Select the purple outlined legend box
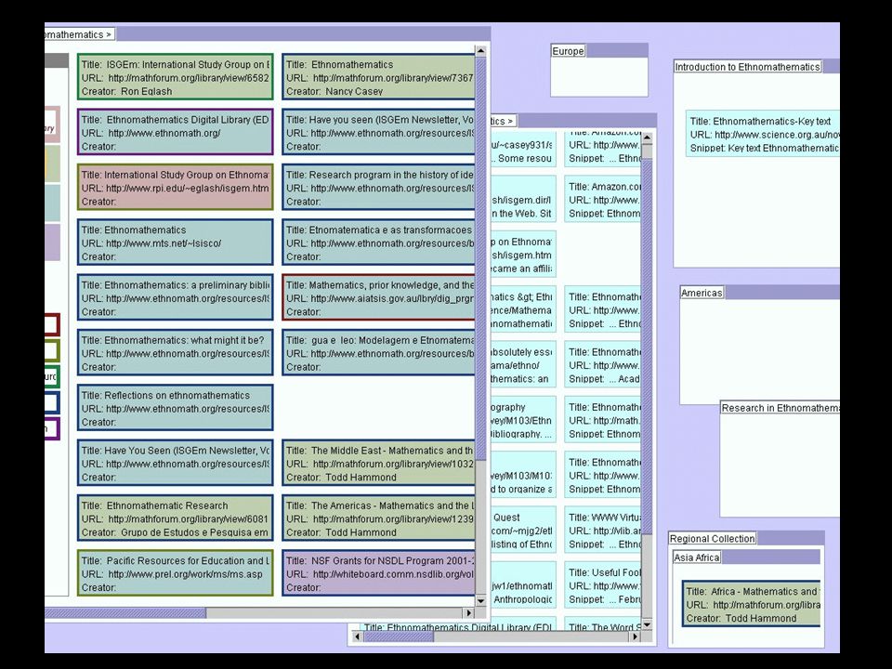The height and width of the screenshot is (669, 892). point(52,429)
